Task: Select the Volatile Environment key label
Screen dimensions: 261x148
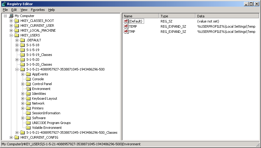Action: click(x=47, y=128)
